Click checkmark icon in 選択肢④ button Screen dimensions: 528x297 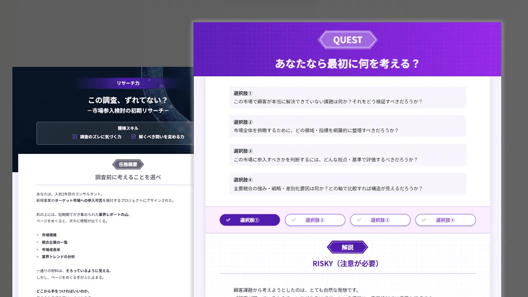coord(424,220)
